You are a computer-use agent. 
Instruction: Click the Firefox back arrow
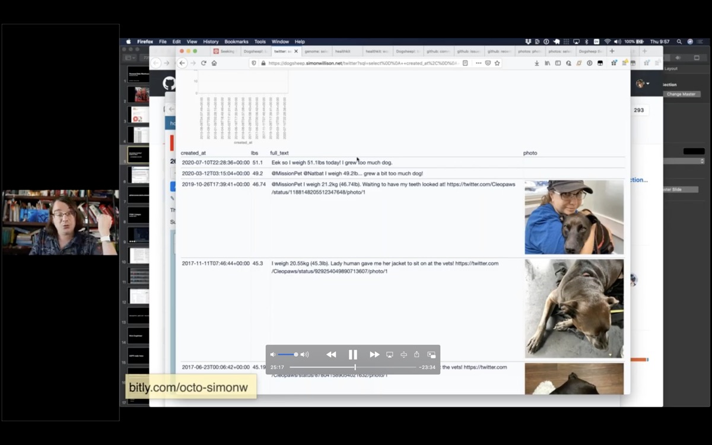pos(182,63)
